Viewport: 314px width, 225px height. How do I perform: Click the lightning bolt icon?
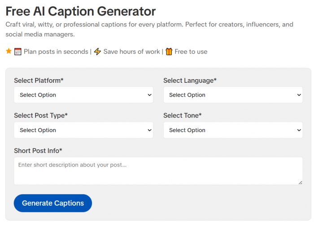pos(97,51)
